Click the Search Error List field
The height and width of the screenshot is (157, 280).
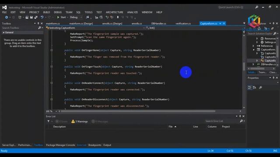point(222,121)
